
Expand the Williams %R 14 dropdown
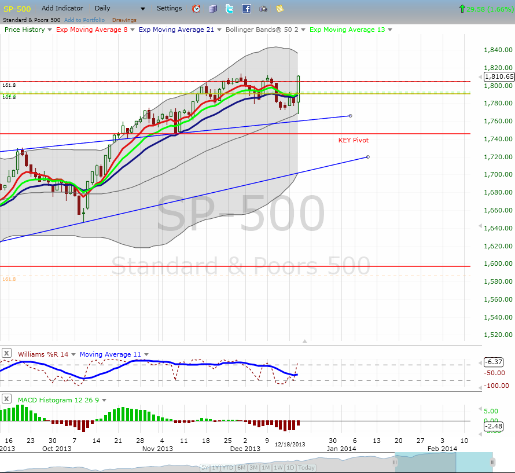(x=73, y=355)
